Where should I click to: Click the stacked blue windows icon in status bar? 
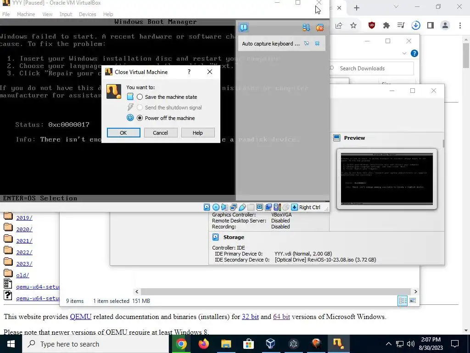(x=268, y=207)
